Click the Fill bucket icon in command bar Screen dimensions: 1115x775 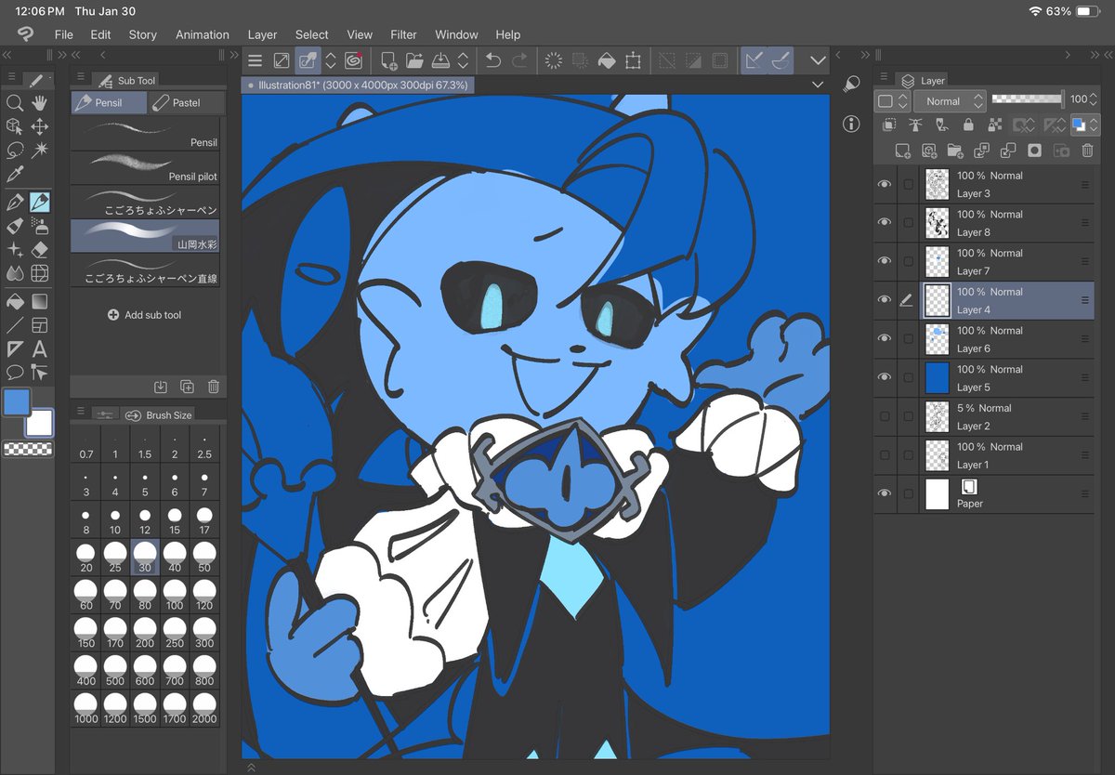click(x=606, y=60)
